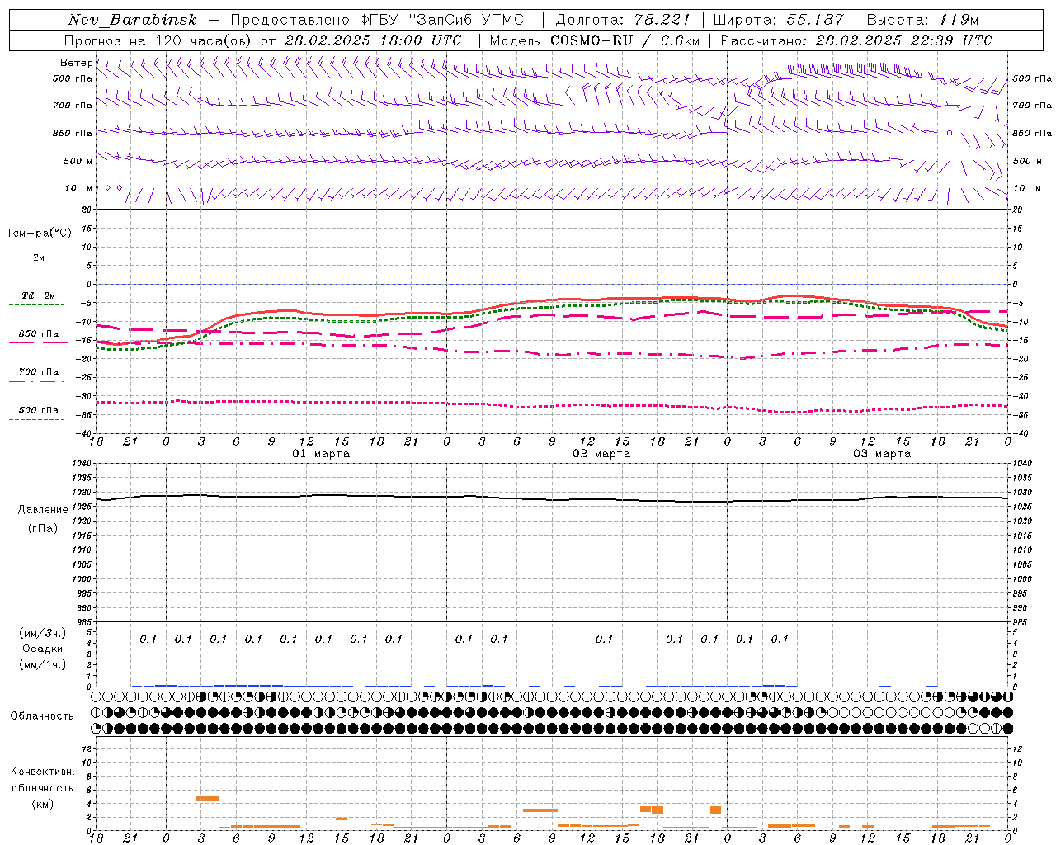Click the Конвективн. panel label
Screen dimensions: 1056x845
coord(42,772)
